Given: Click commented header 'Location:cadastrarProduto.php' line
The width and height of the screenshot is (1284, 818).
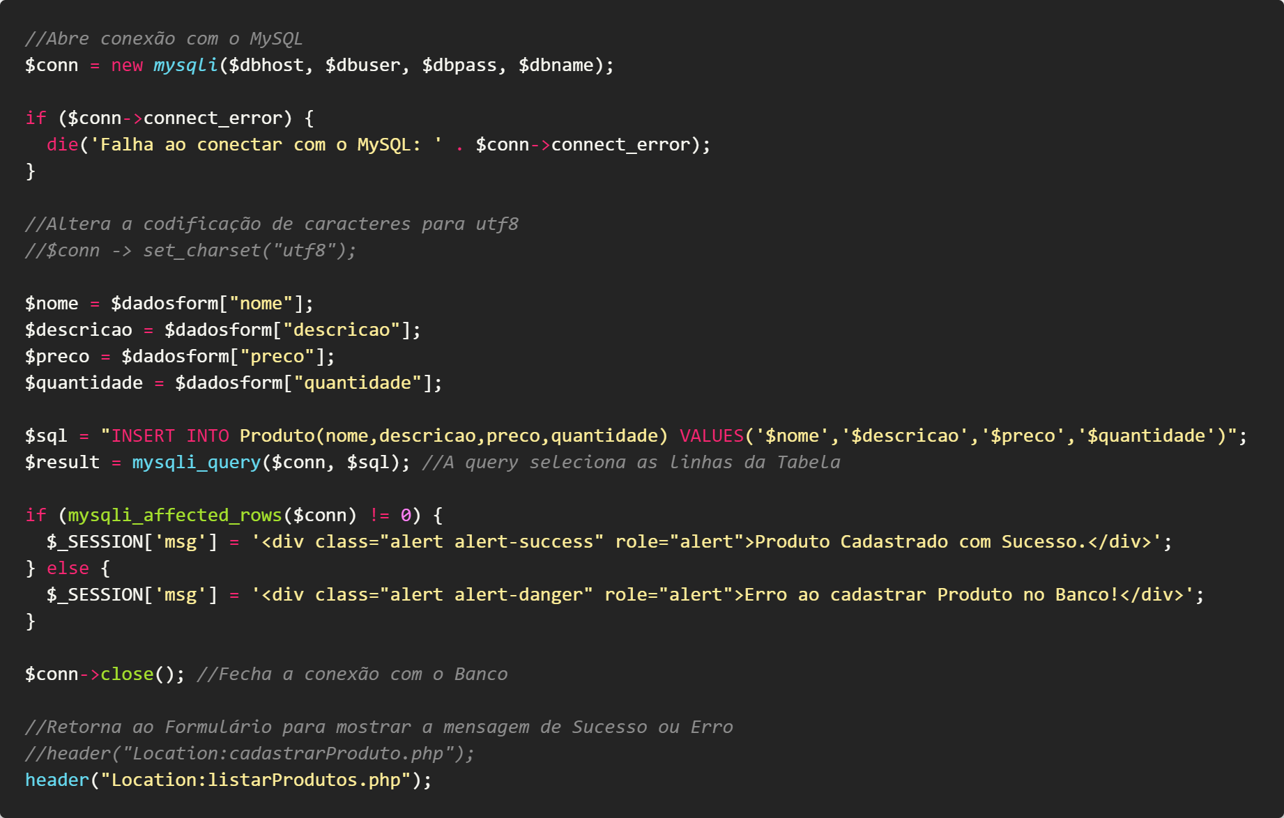Looking at the screenshot, I should pyautogui.click(x=250, y=753).
